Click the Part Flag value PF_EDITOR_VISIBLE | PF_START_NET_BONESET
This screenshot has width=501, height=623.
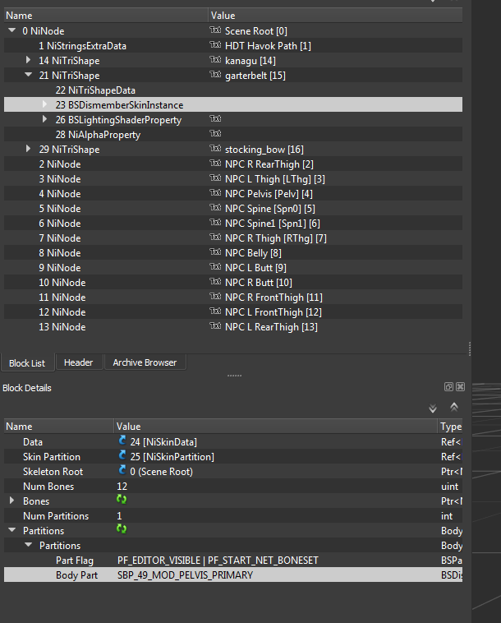click(218, 561)
